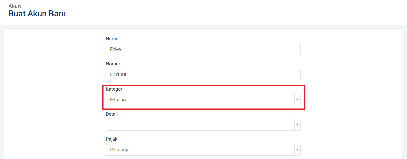The image size is (407, 159).
Task: Open the empty Detail dropdown
Action: [200, 125]
